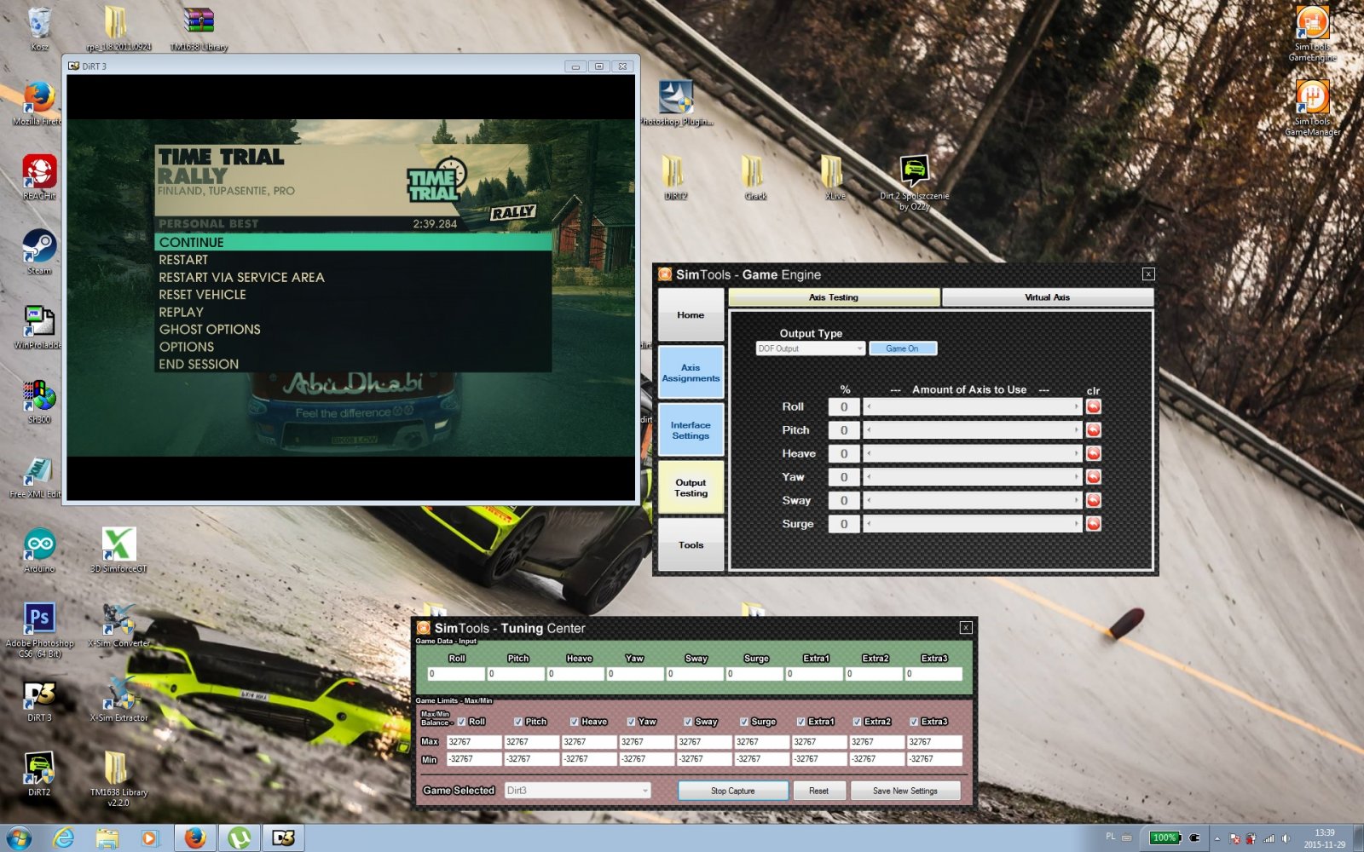The width and height of the screenshot is (1364, 852).
Task: Open Internet Explorer from the taskbar
Action: (x=64, y=838)
